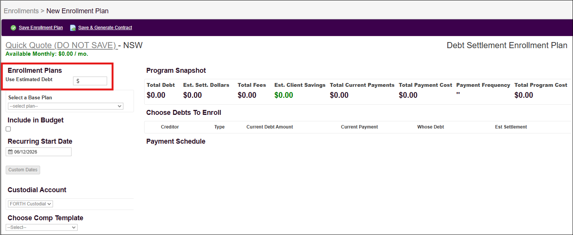
Task: Click the Type column header
Action: (x=220, y=127)
